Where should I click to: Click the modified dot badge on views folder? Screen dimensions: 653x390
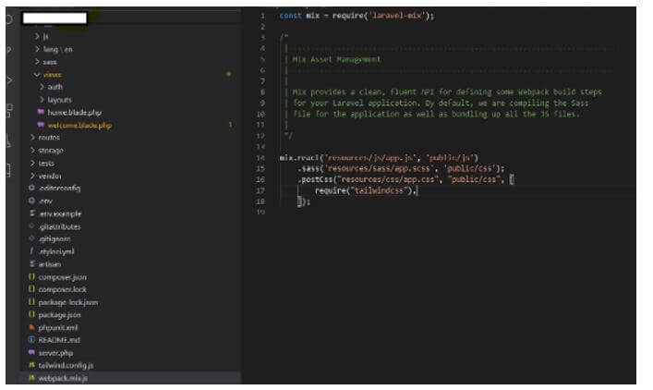228,74
